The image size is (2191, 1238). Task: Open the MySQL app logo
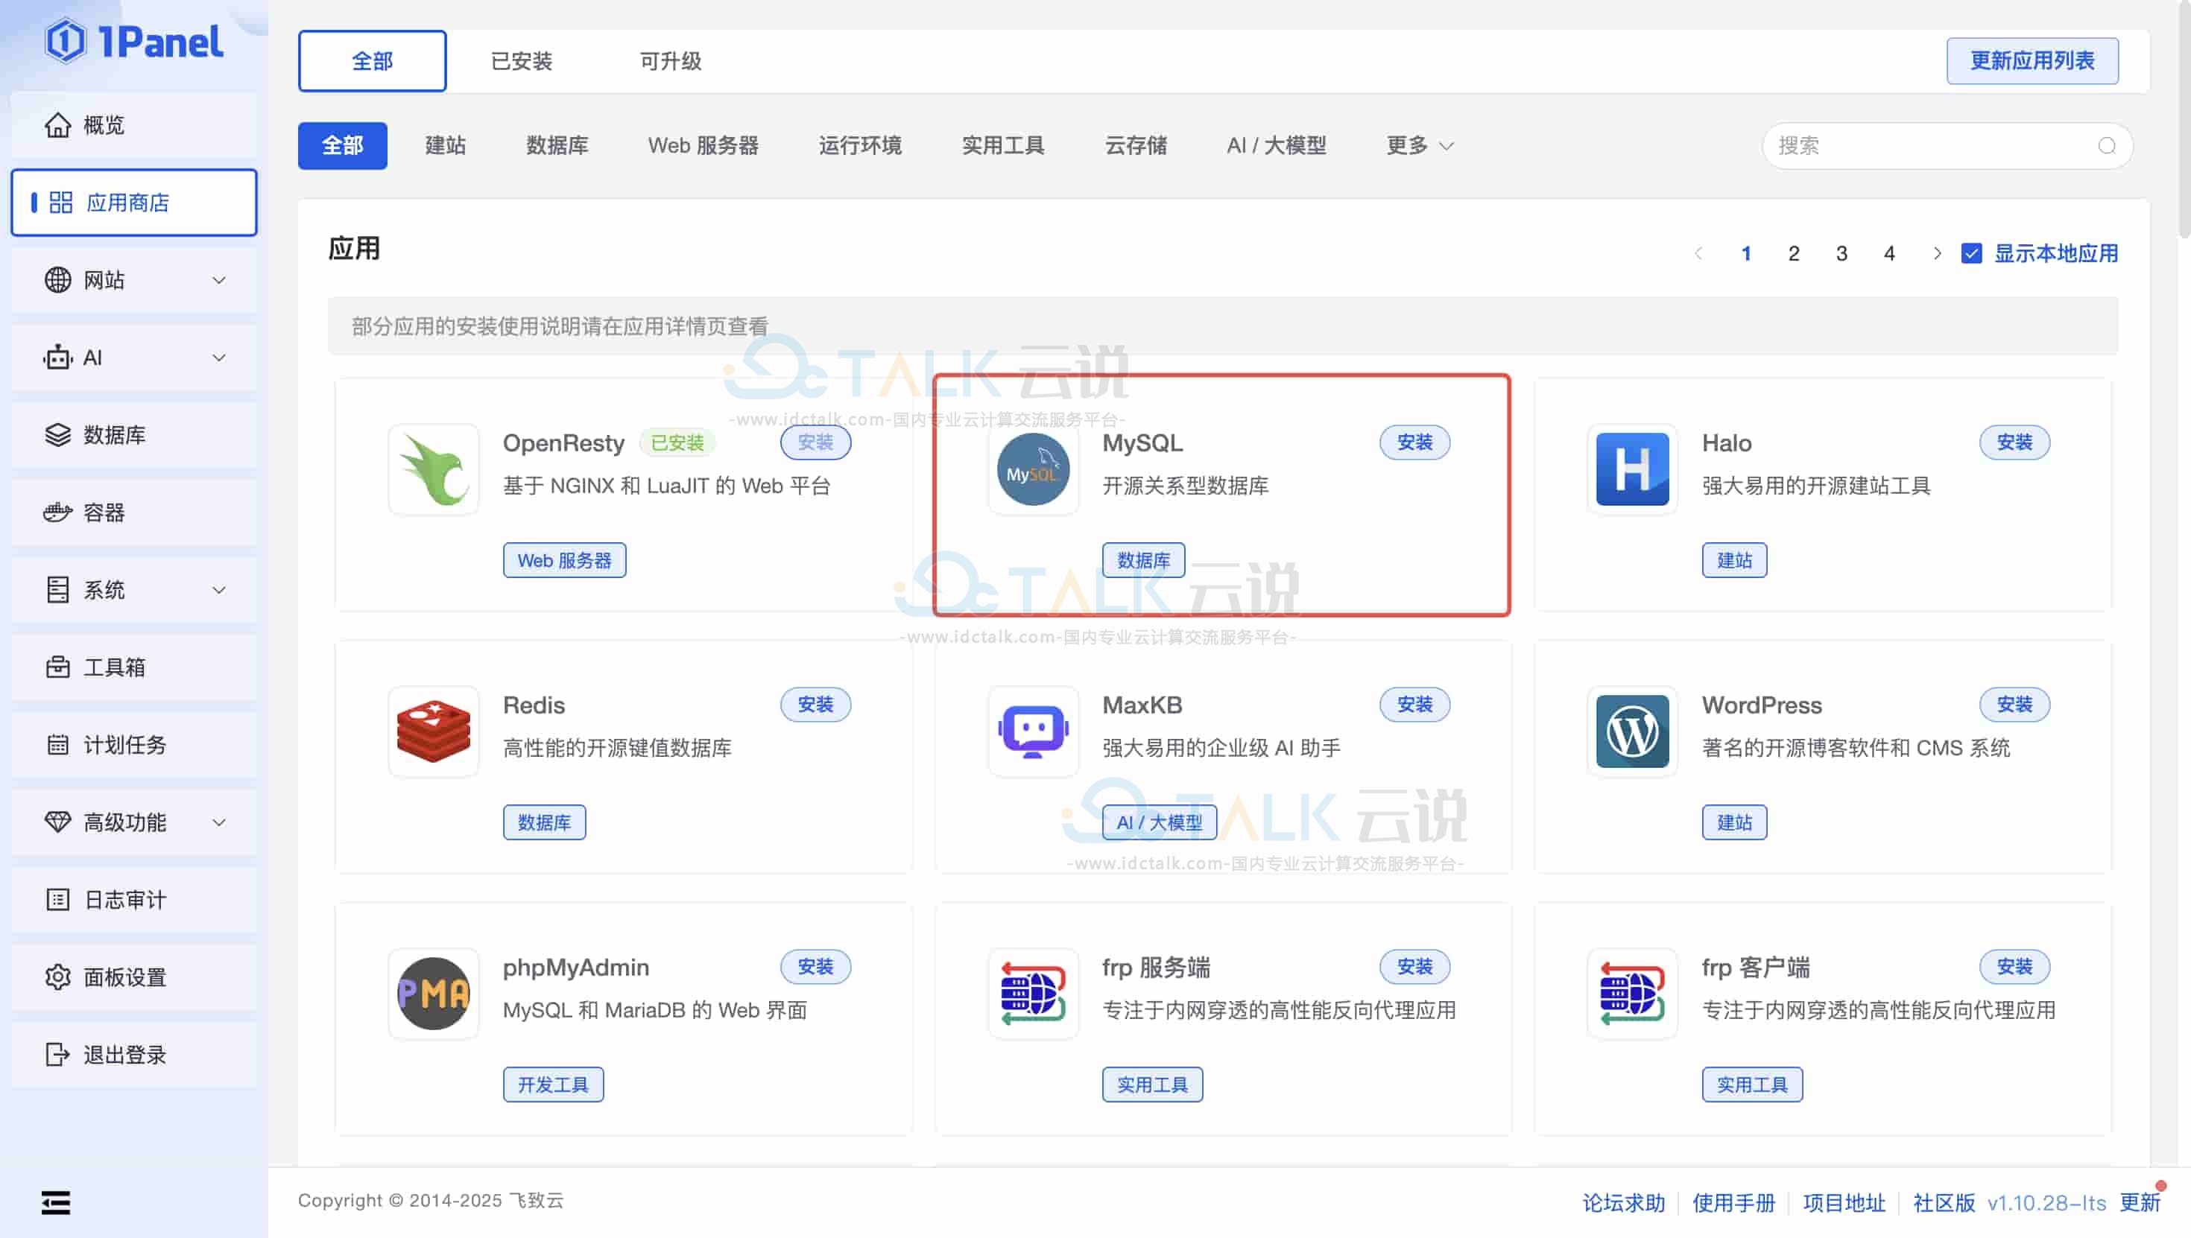point(1034,469)
